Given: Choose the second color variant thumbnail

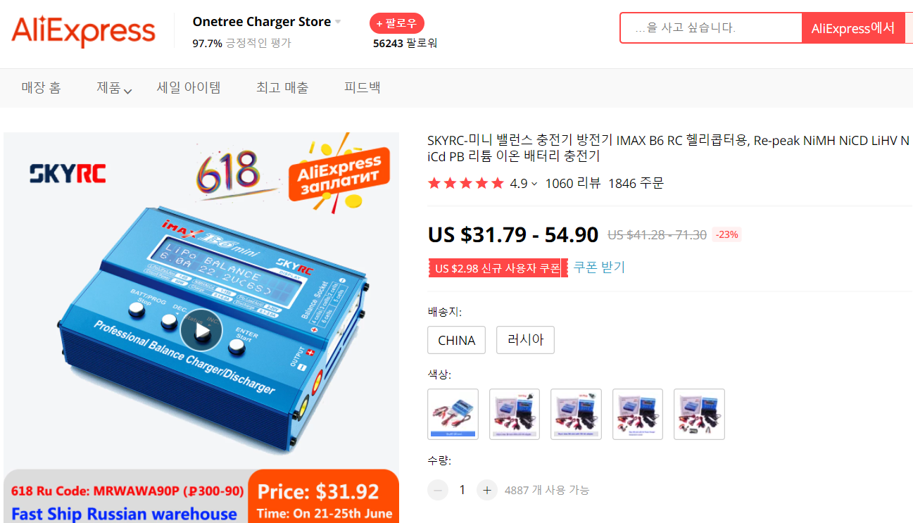Looking at the screenshot, I should (515, 414).
